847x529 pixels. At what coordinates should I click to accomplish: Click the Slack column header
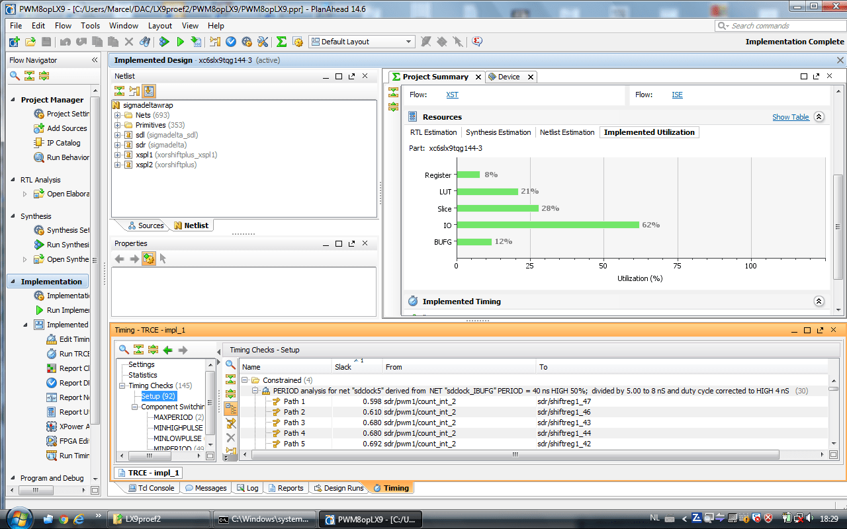pyautogui.click(x=357, y=367)
